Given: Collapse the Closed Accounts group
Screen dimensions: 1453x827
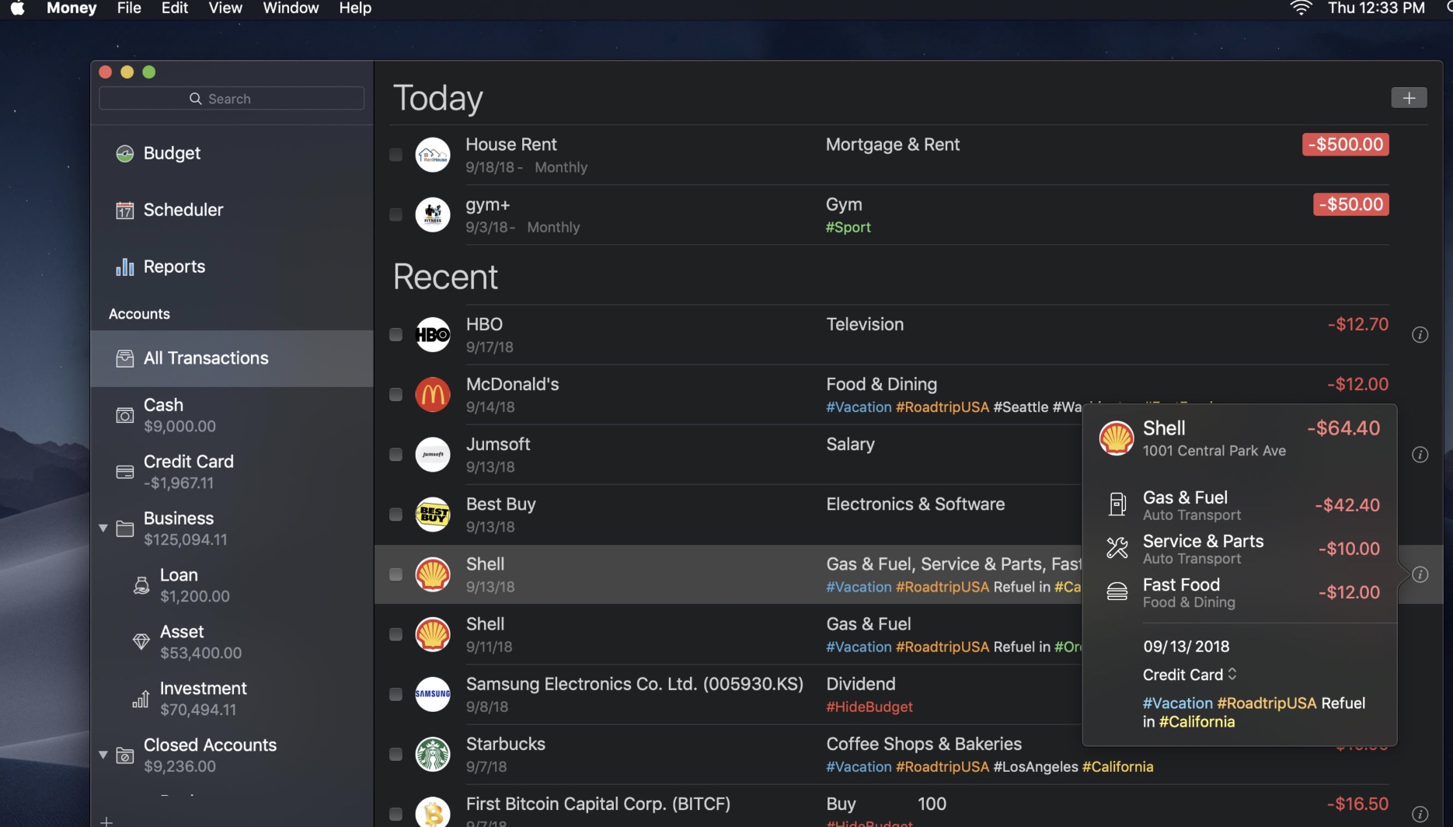Looking at the screenshot, I should 103,755.
